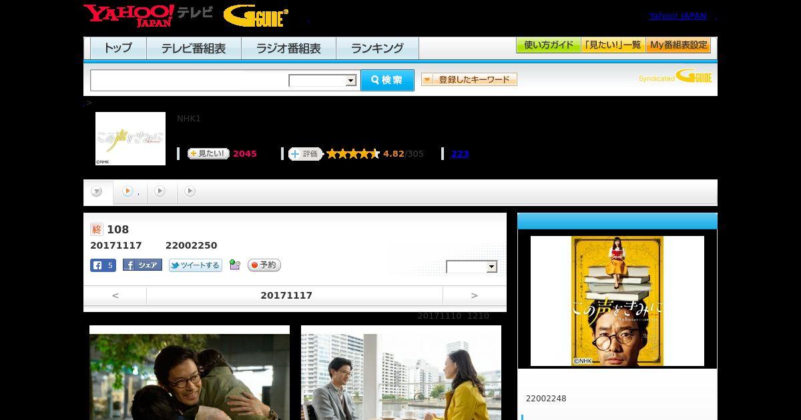
Task: Click the add-to-calendar icon
Action: coord(235,265)
